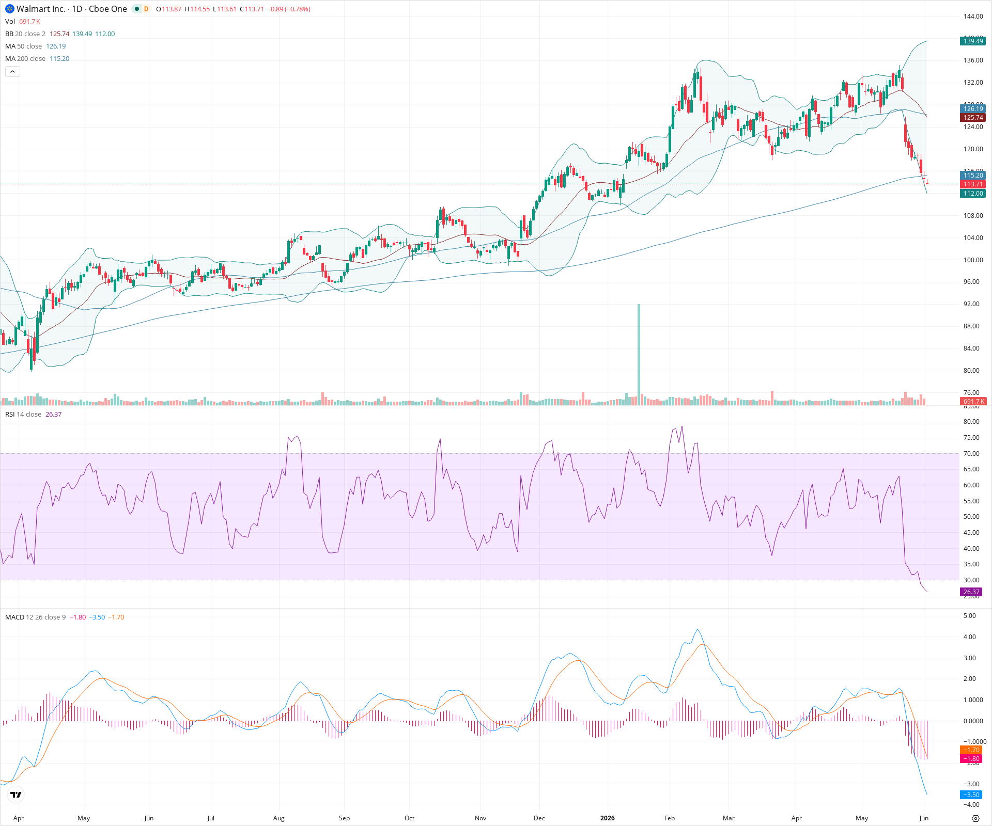Click the 126.19 MA 50 price label
Viewport: 992px width, 826px height.
point(973,109)
